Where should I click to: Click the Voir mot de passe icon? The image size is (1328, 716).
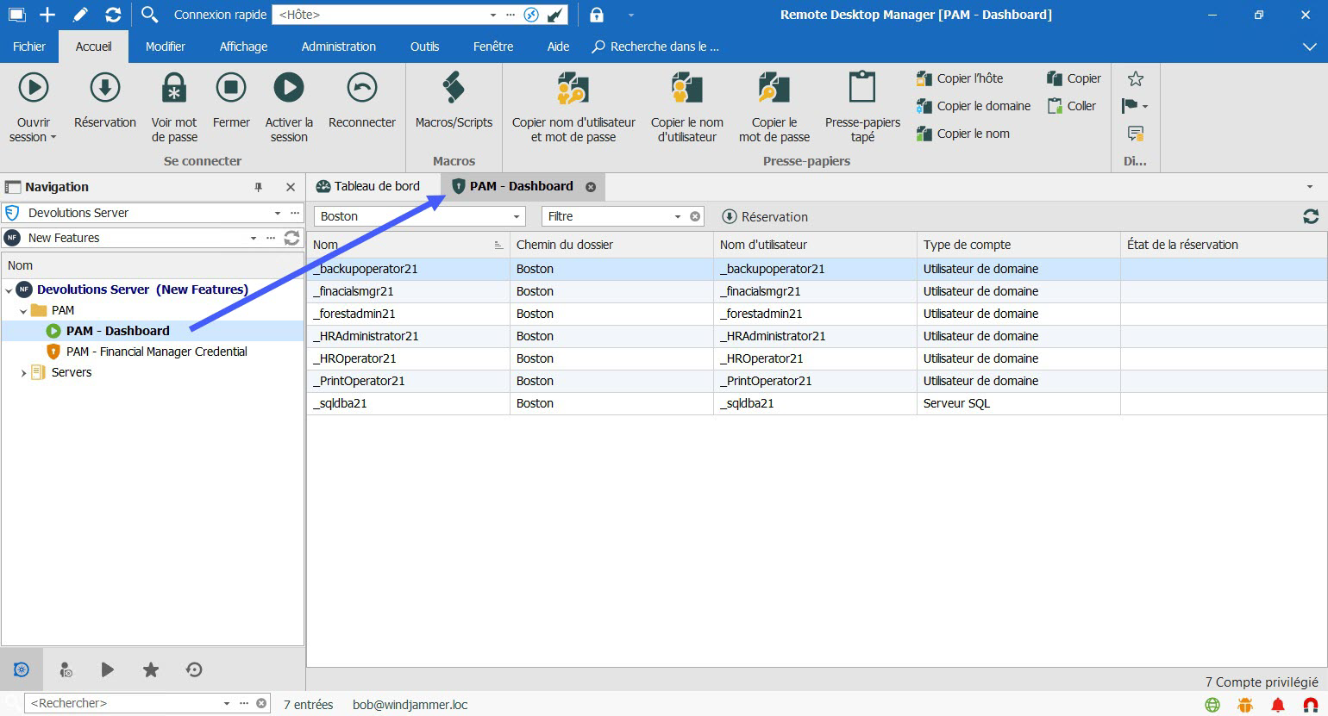174,89
